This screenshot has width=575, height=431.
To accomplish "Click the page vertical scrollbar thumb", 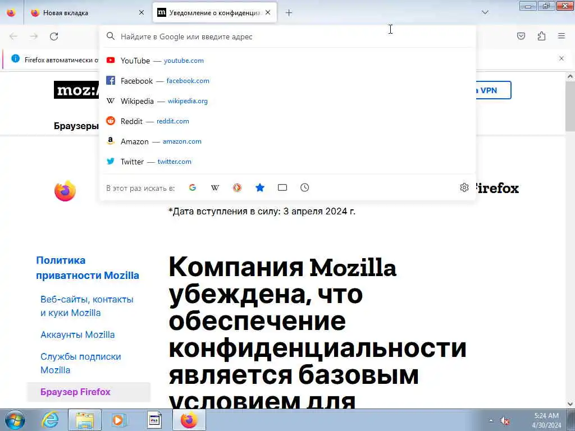I will point(570,106).
